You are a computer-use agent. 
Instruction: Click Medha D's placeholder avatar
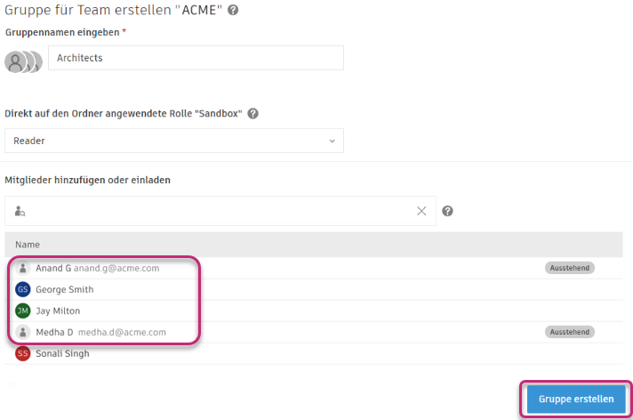coord(23,332)
